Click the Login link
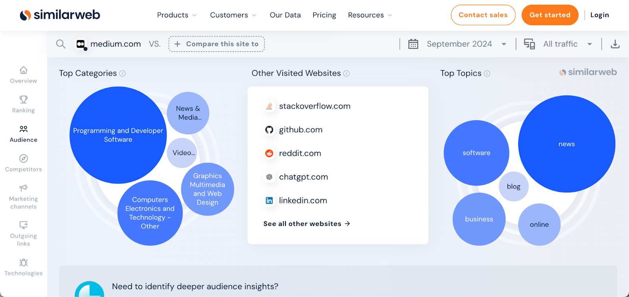The height and width of the screenshot is (297, 629). point(600,15)
